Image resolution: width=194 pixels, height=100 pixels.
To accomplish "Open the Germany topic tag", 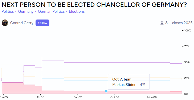I will click(26, 11).
